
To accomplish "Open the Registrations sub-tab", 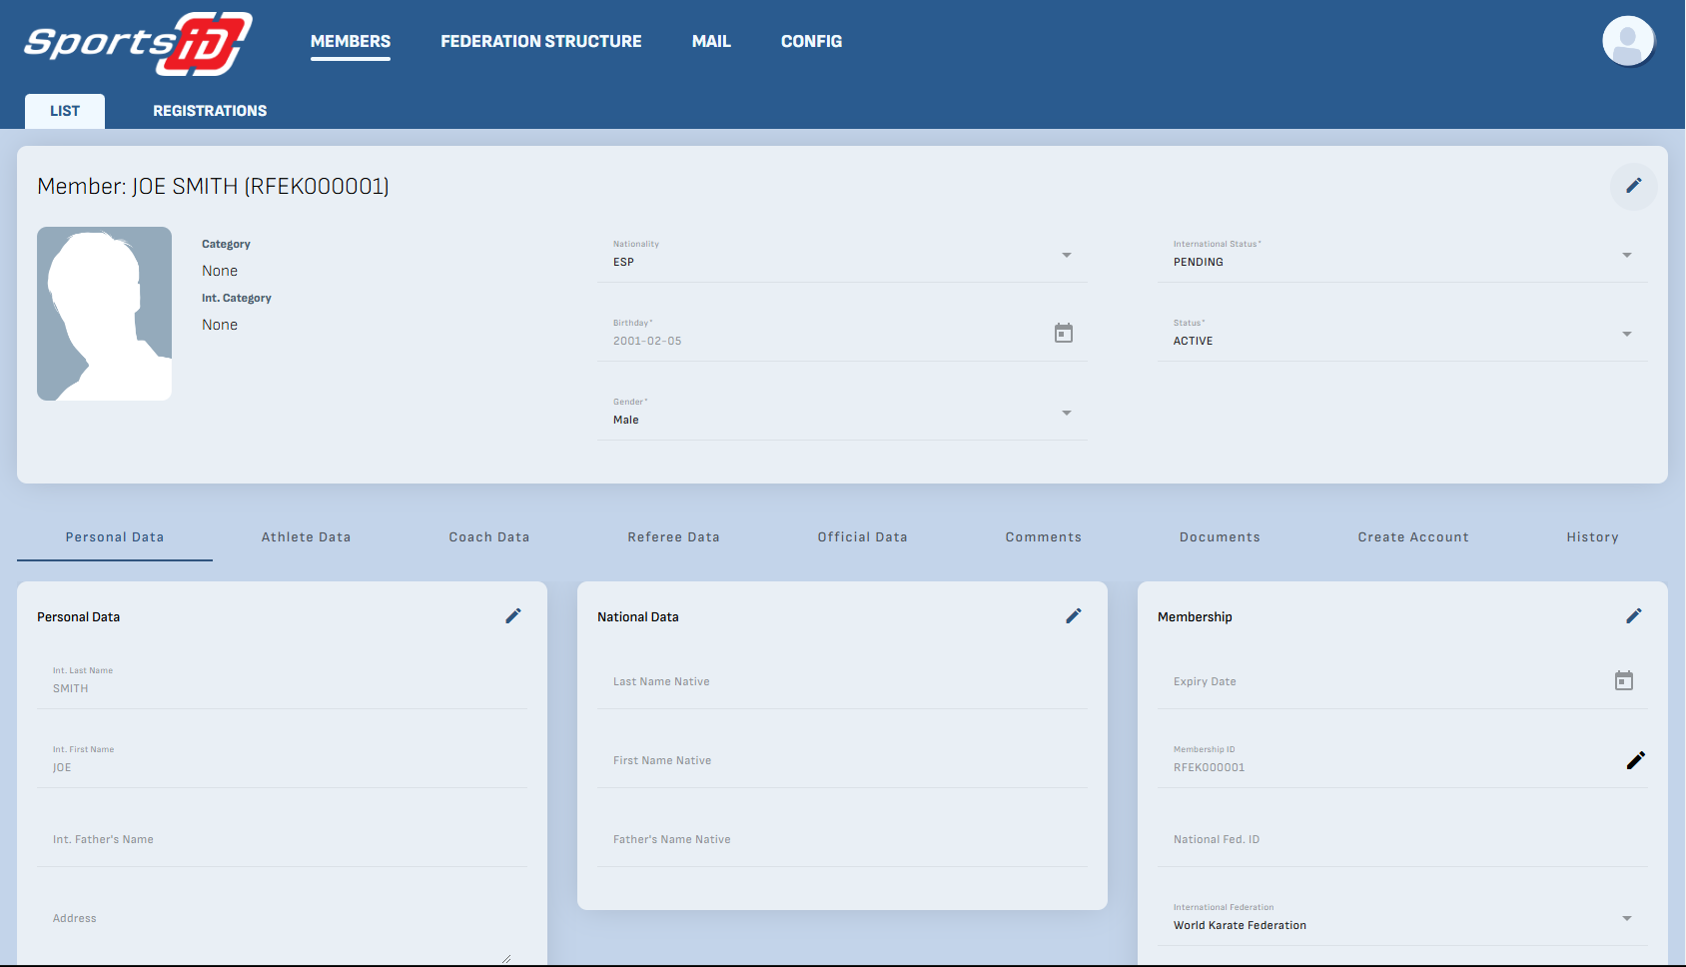I will point(210,111).
